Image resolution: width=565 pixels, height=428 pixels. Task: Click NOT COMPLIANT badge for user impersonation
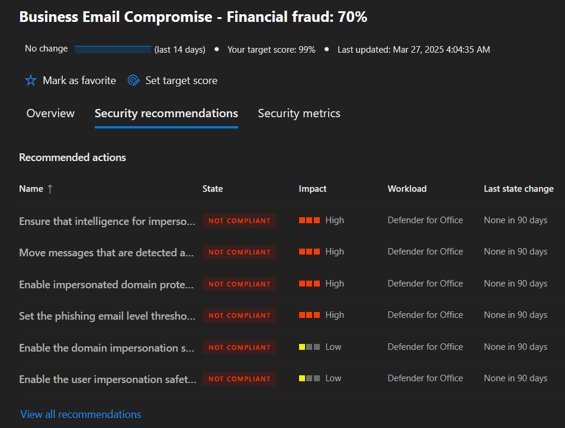tap(240, 379)
